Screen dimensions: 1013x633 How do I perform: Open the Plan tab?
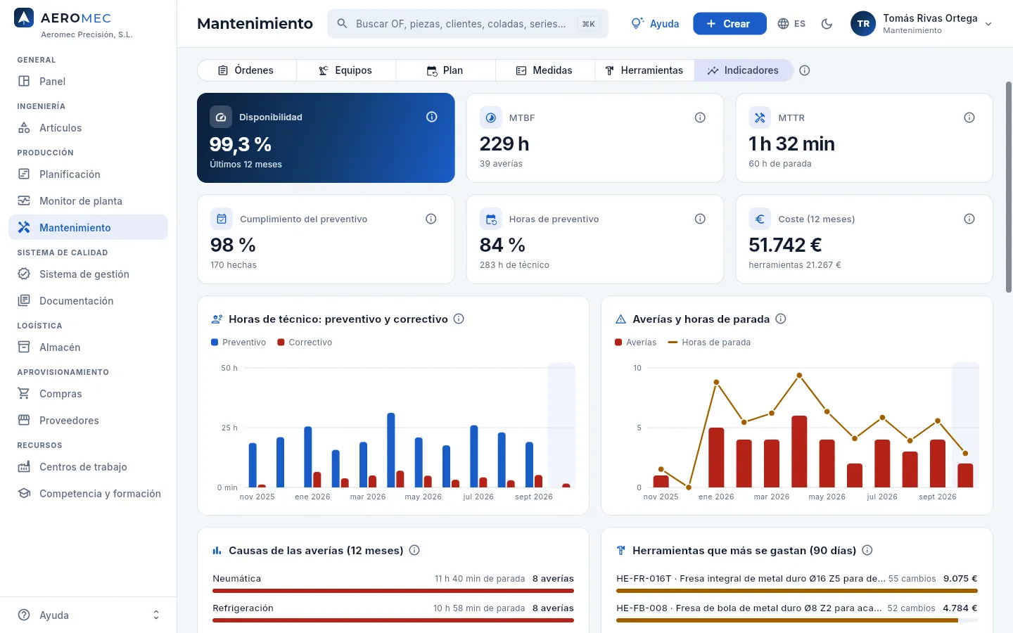445,70
